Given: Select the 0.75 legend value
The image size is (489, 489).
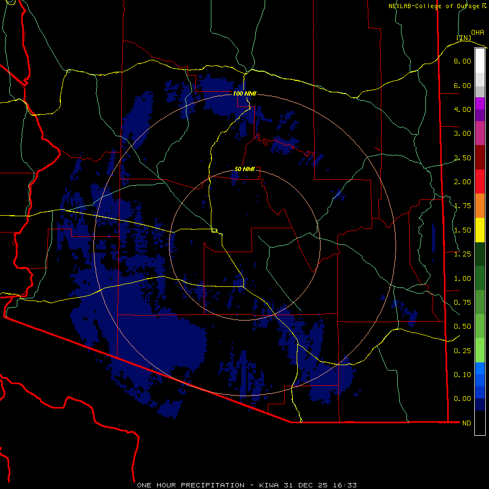Looking at the screenshot, I should coord(462,303).
